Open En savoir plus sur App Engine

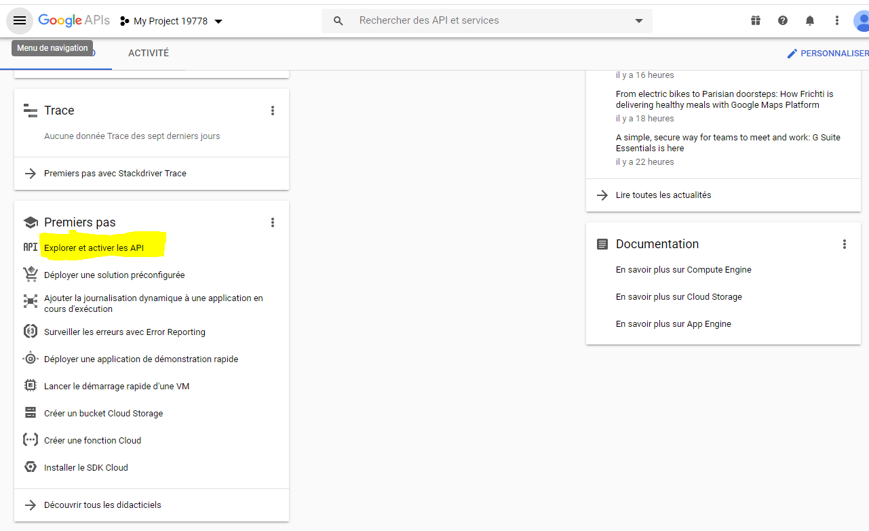coord(673,324)
